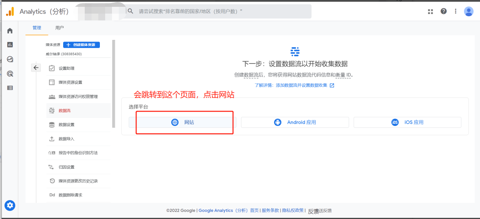Open the 了解详情 data stream help link
Viewport: 480px width, 219px height.
coord(294,85)
